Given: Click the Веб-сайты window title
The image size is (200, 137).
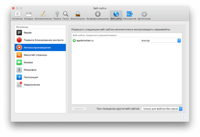Looking at the screenshot, I should pyautogui.click(x=100, y=8).
